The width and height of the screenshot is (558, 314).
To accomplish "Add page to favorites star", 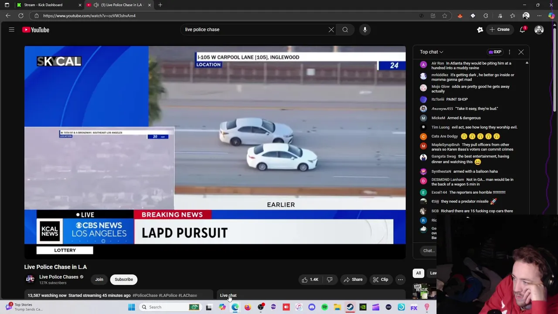I will click(445, 16).
